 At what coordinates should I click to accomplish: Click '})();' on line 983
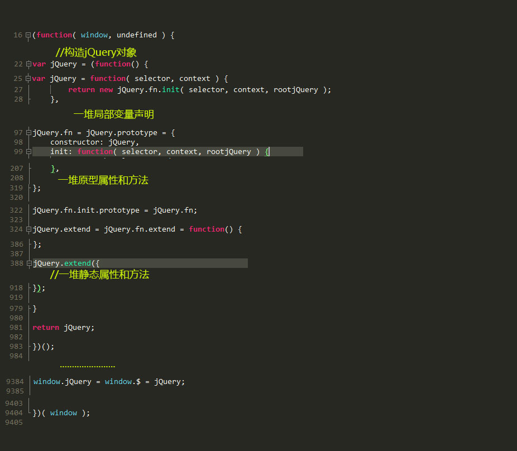43,347
